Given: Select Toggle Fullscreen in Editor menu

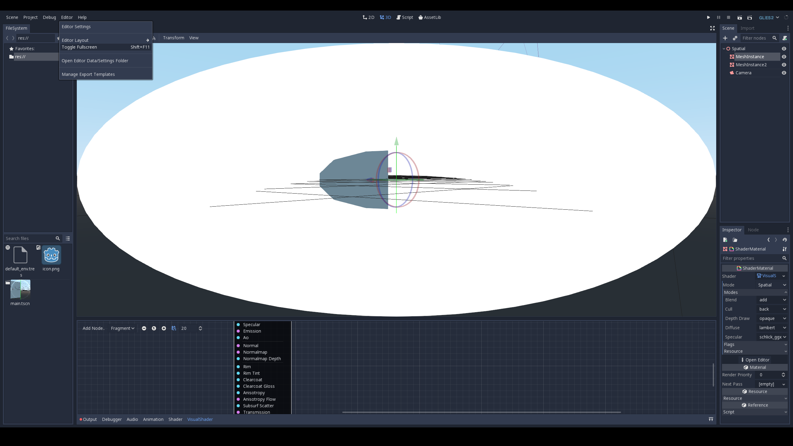Looking at the screenshot, I should (x=79, y=47).
